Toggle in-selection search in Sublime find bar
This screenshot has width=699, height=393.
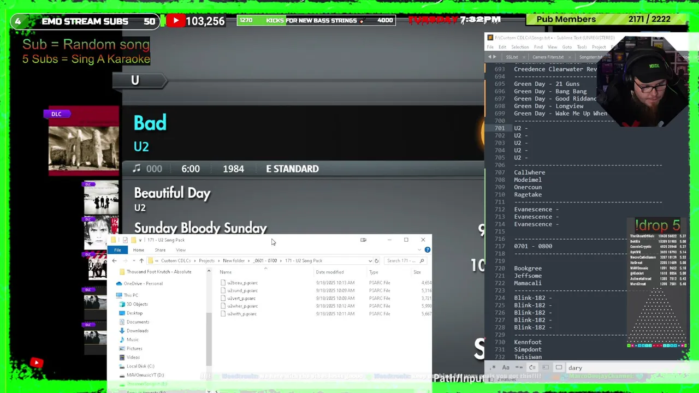[546, 367]
